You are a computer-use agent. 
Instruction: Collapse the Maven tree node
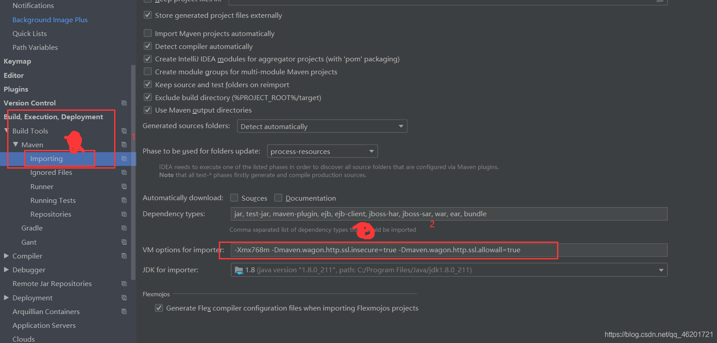coord(16,145)
